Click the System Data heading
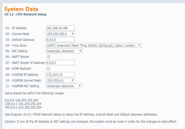The image size is (185, 129). [x=21, y=9]
